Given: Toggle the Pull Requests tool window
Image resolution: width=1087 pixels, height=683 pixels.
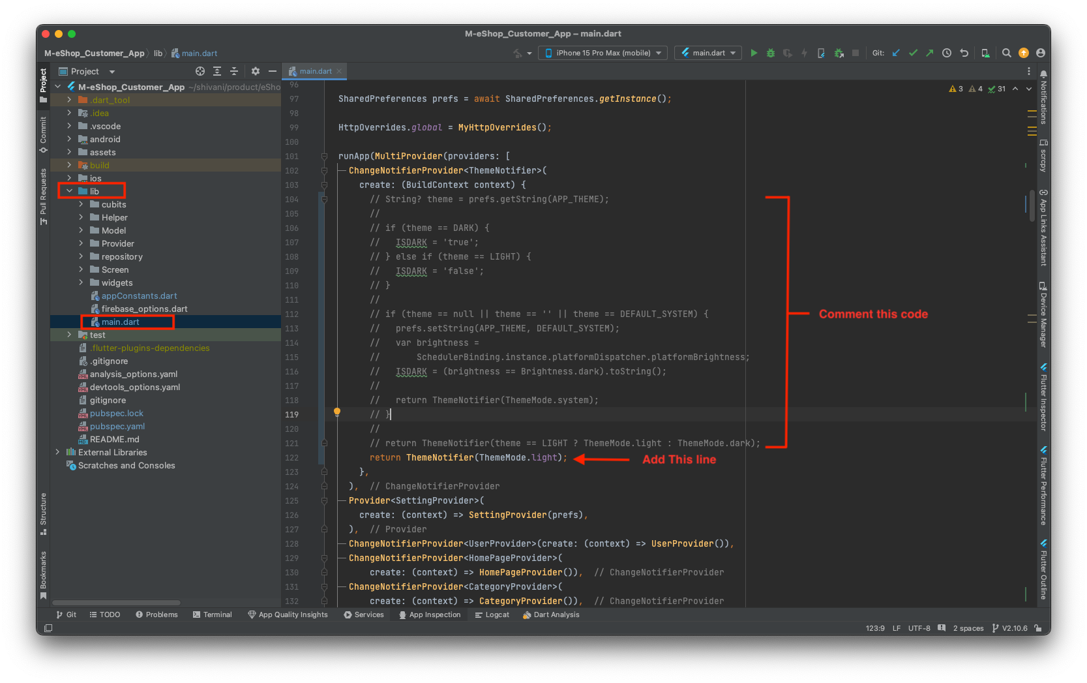Looking at the screenshot, I should coord(43,196).
